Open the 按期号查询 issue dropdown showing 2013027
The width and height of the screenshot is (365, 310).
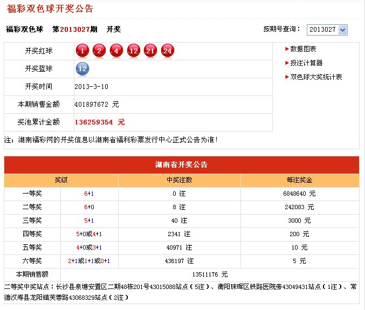click(327, 30)
